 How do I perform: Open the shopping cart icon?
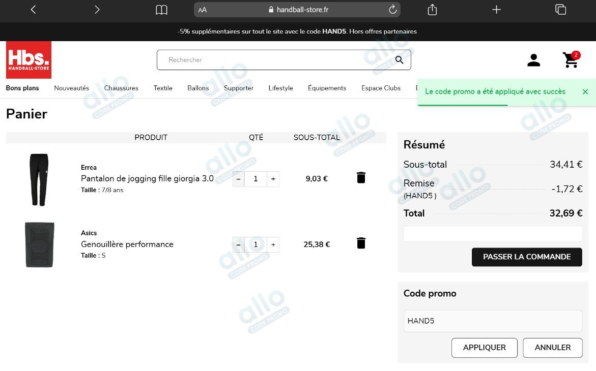(x=571, y=59)
